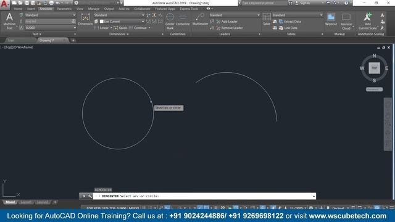Save drawing using quick access toolbar

click(27, 3)
